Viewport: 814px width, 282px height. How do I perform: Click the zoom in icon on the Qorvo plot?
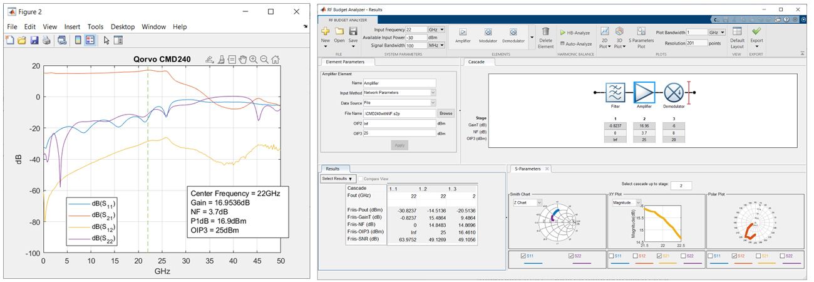tap(253, 60)
